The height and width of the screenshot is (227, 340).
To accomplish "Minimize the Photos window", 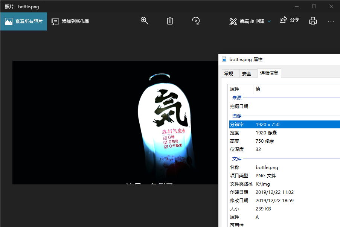I will tap(297, 6).
